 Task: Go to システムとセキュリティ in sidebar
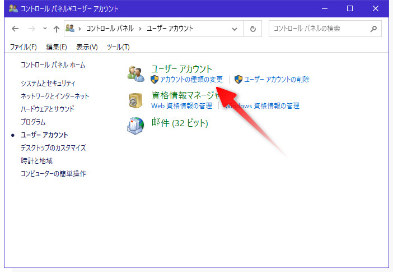tap(48, 83)
